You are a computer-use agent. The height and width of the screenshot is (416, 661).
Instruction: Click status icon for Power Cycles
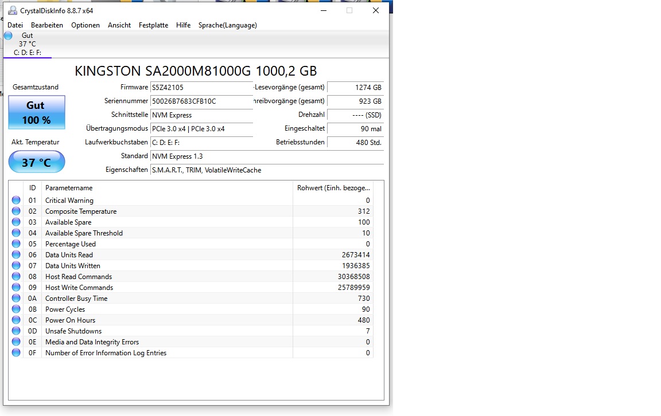point(16,309)
